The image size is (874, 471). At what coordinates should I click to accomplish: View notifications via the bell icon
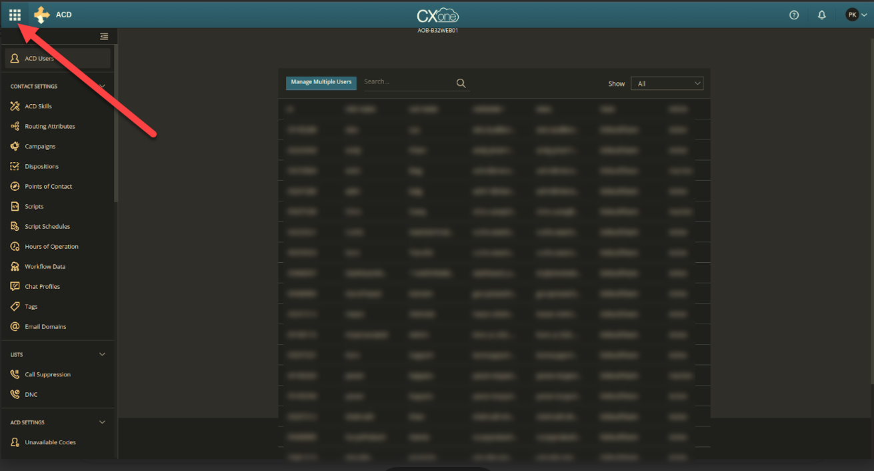click(821, 14)
